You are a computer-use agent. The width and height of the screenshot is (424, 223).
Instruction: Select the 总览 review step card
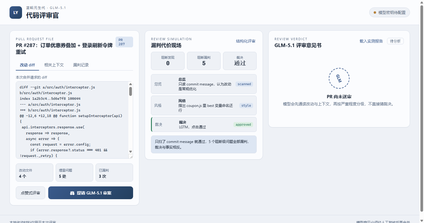204,84
